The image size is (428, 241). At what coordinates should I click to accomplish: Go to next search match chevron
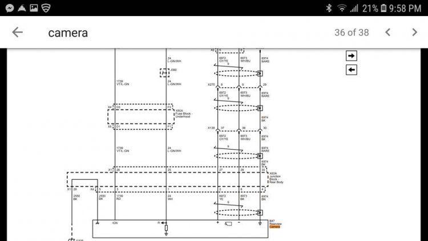[414, 32]
